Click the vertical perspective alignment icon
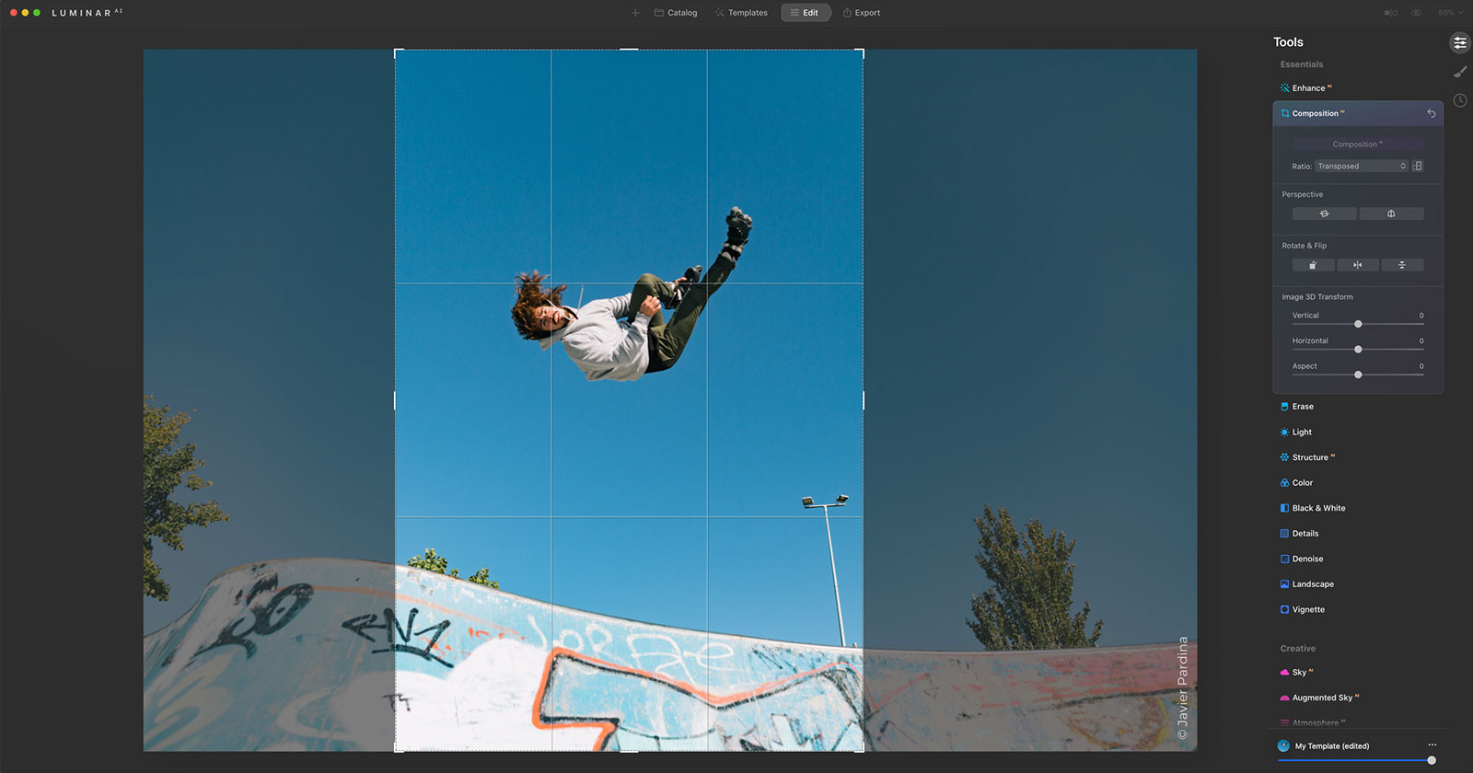The width and height of the screenshot is (1473, 773). (1391, 213)
